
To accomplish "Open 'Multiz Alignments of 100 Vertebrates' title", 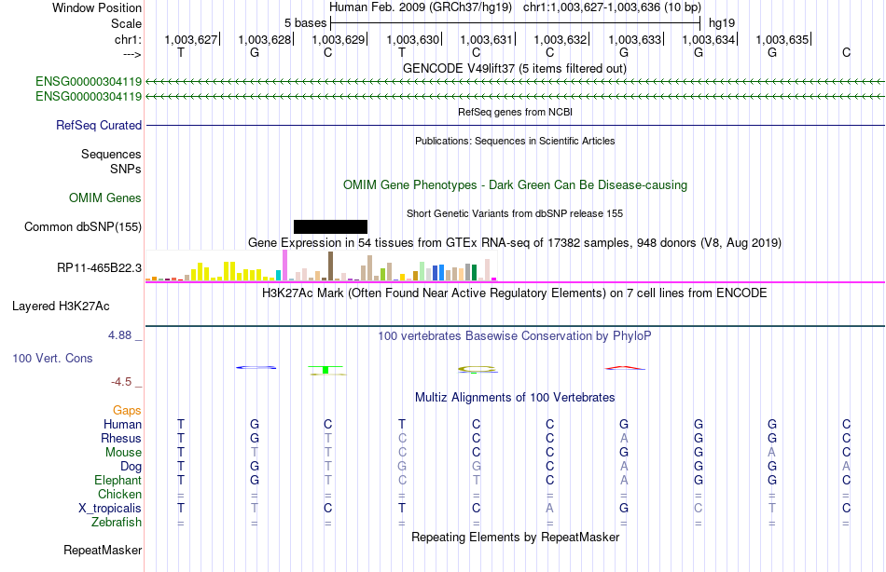I will pos(515,397).
